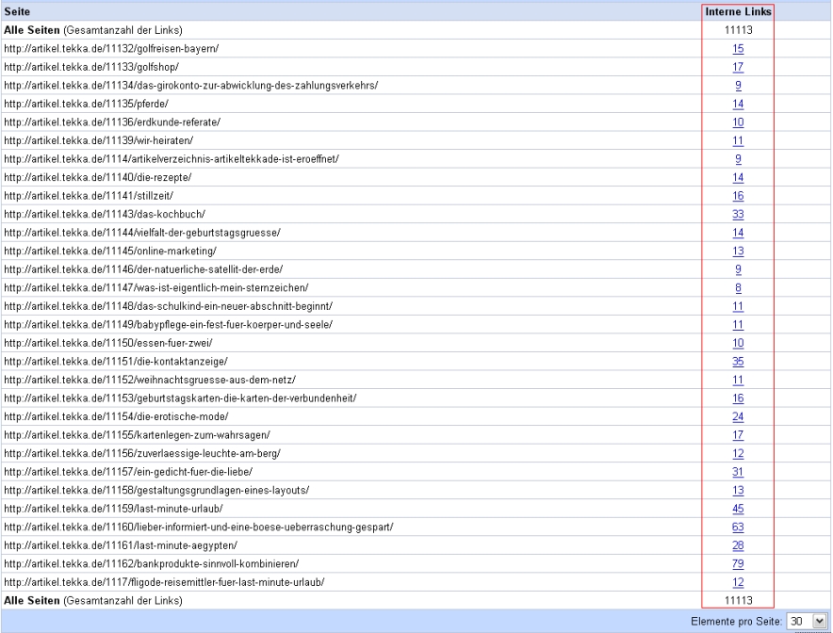The width and height of the screenshot is (833, 633).
Task: Select the pferde URL text
Action: pyautogui.click(x=86, y=104)
